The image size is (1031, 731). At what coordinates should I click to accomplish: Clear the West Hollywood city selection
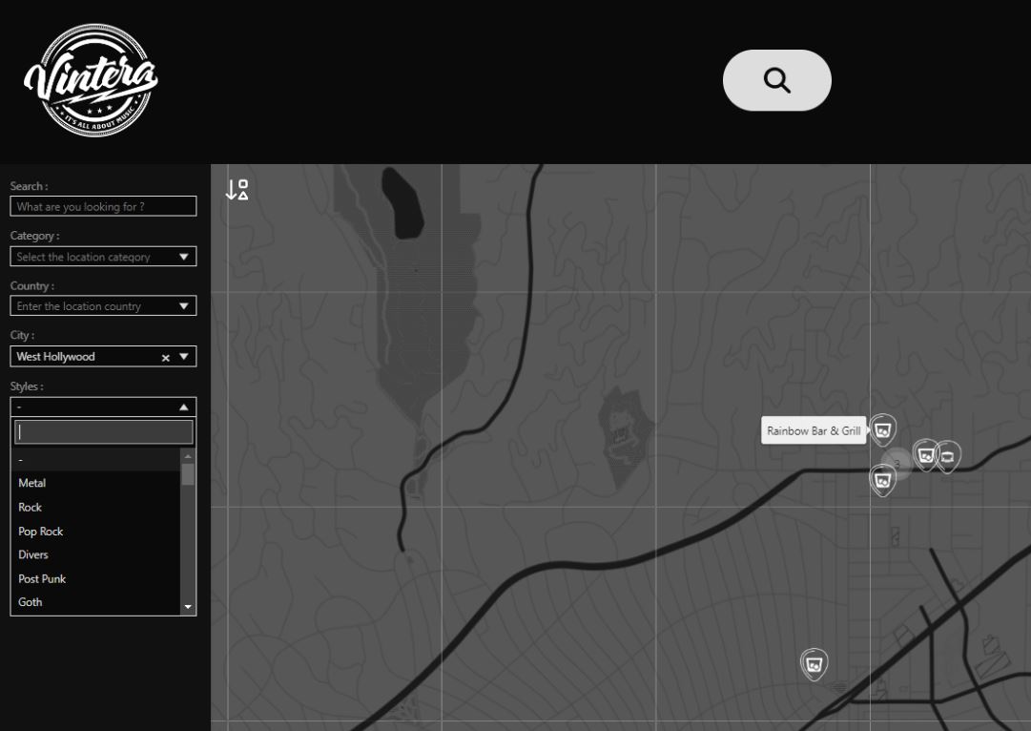click(165, 358)
